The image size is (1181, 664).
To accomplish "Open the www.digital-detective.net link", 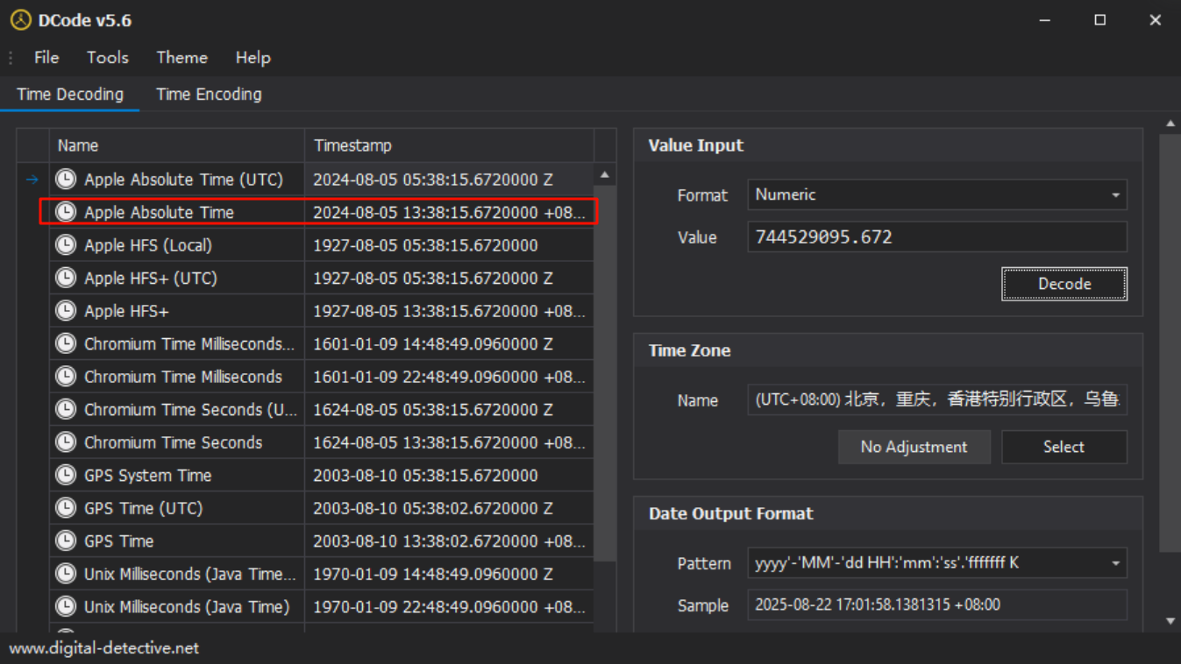I will pyautogui.click(x=104, y=648).
